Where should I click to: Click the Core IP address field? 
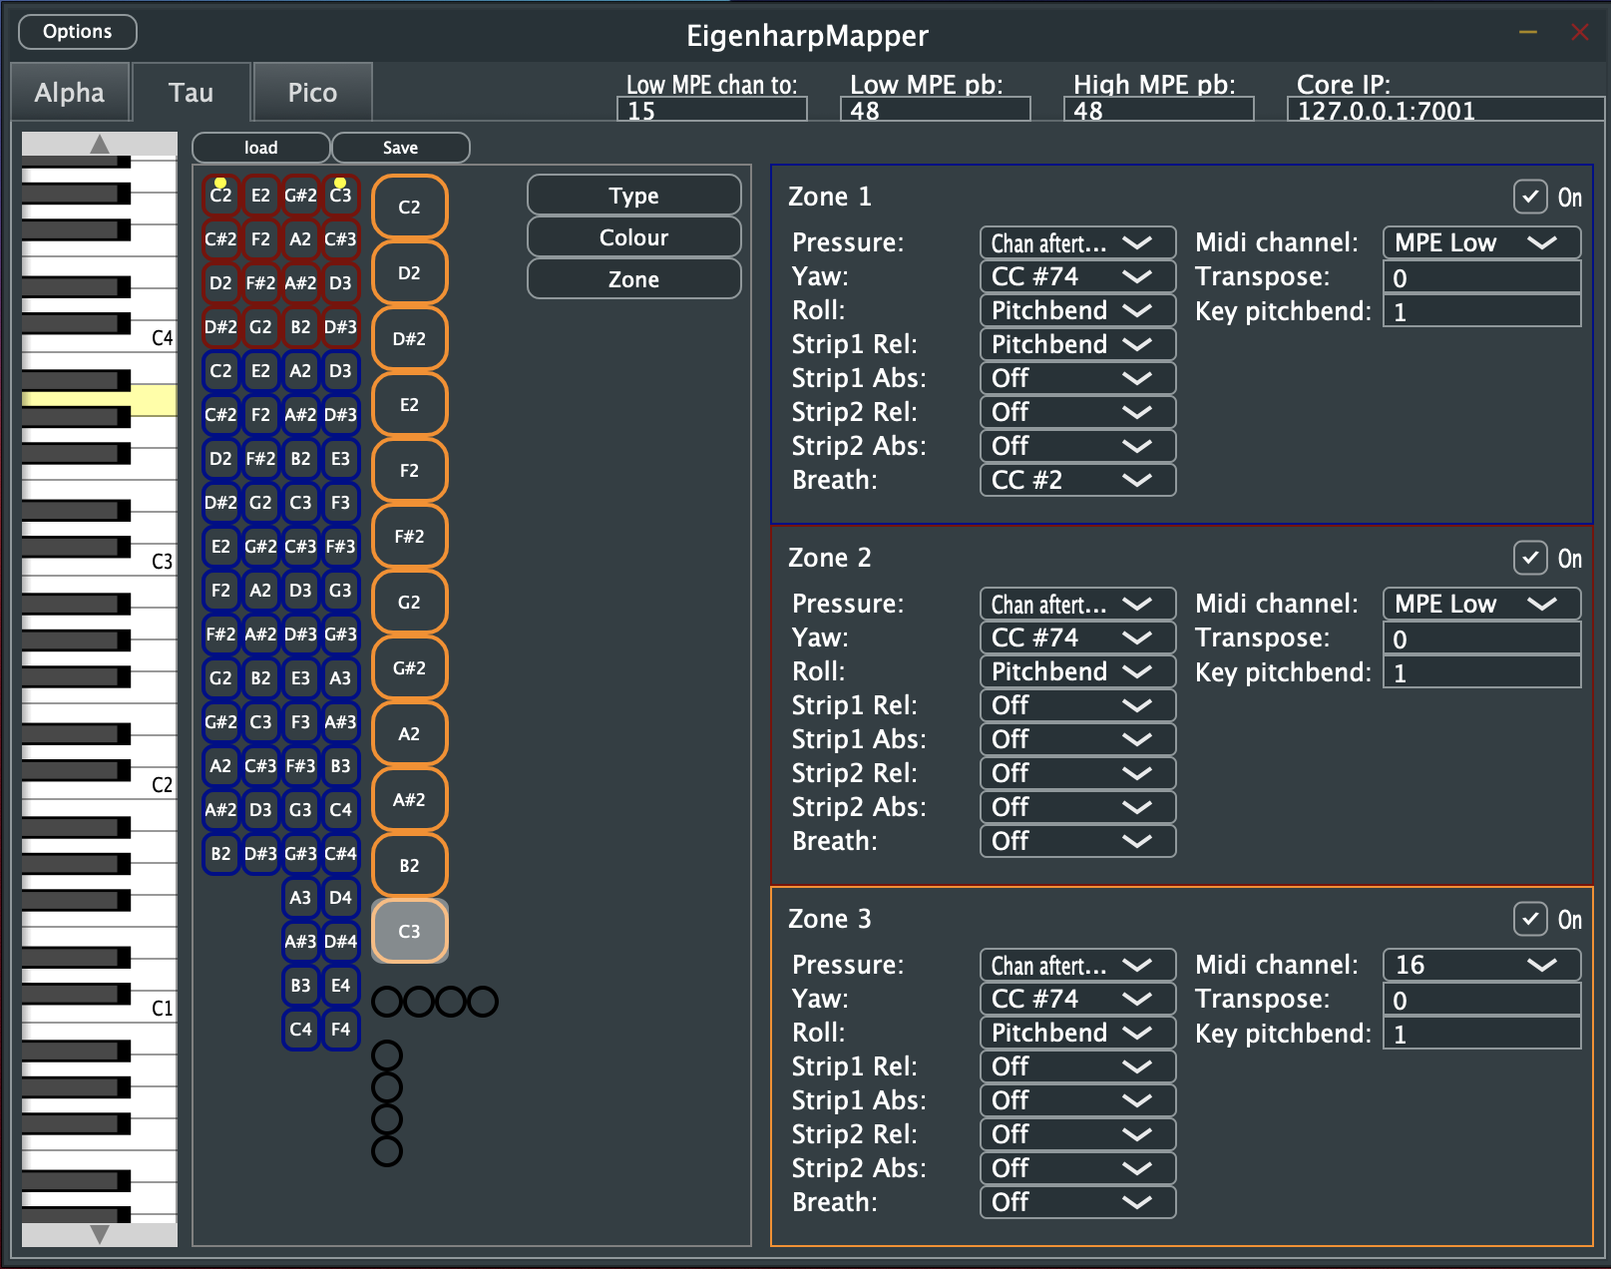1446,110
